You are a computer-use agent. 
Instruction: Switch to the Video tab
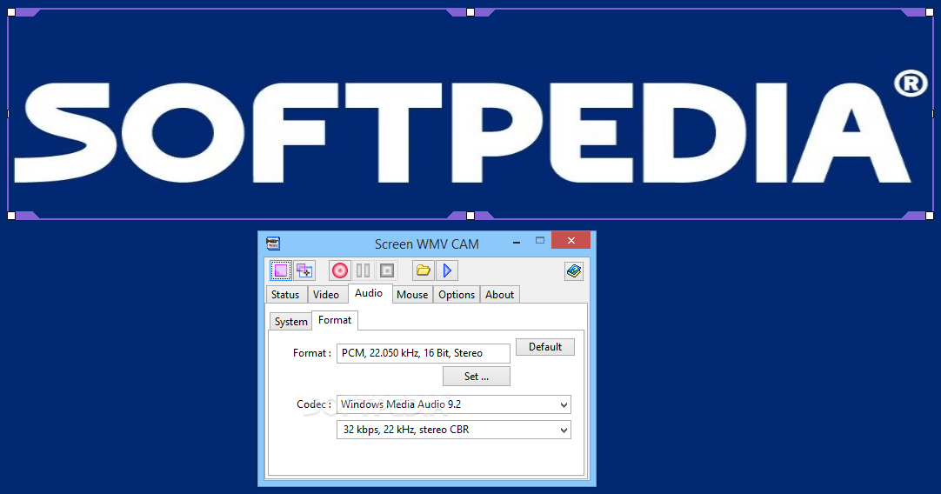(x=326, y=295)
